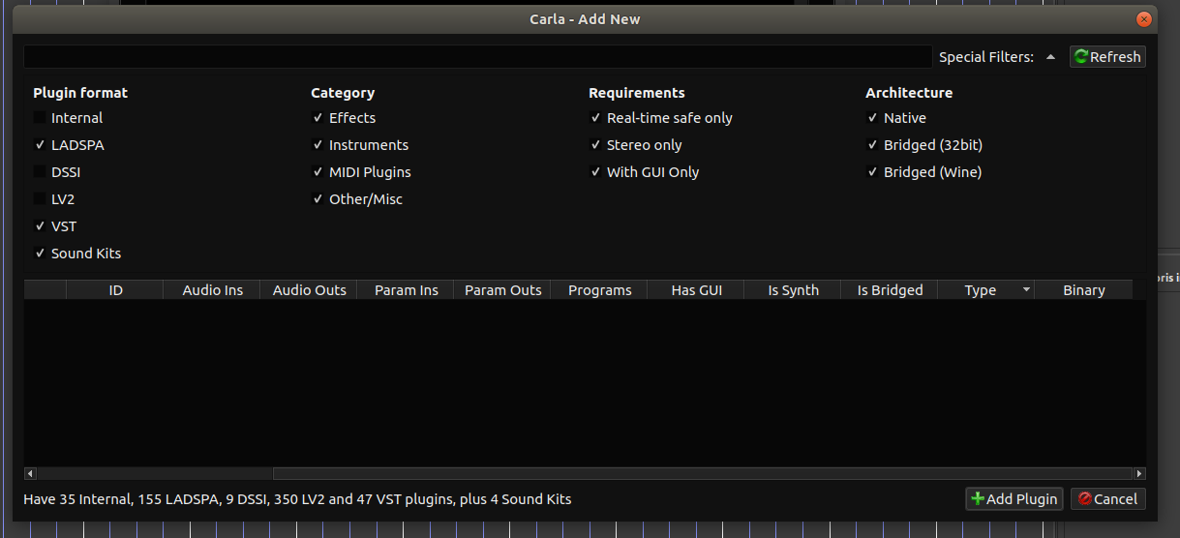
Task: Collapse the Special Filters arrow
Action: [1050, 57]
